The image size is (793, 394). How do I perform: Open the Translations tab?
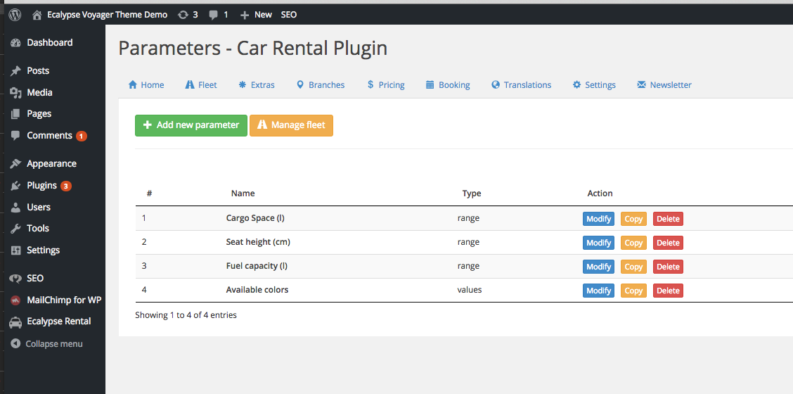pos(522,85)
